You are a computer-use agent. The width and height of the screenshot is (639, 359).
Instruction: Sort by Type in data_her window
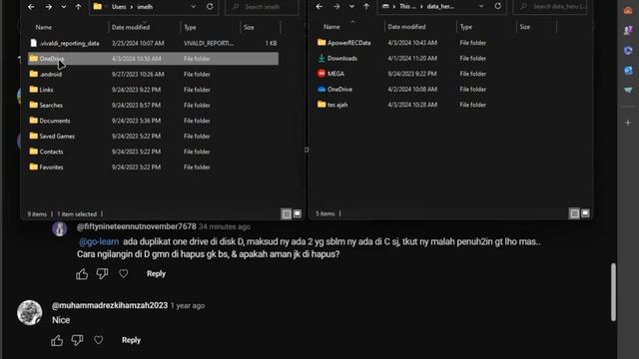(466, 27)
